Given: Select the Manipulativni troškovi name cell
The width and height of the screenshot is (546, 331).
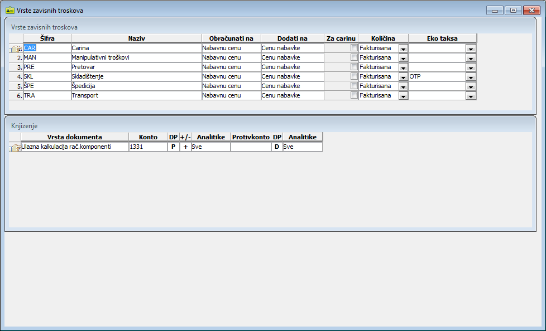Looking at the screenshot, I should [136, 57].
